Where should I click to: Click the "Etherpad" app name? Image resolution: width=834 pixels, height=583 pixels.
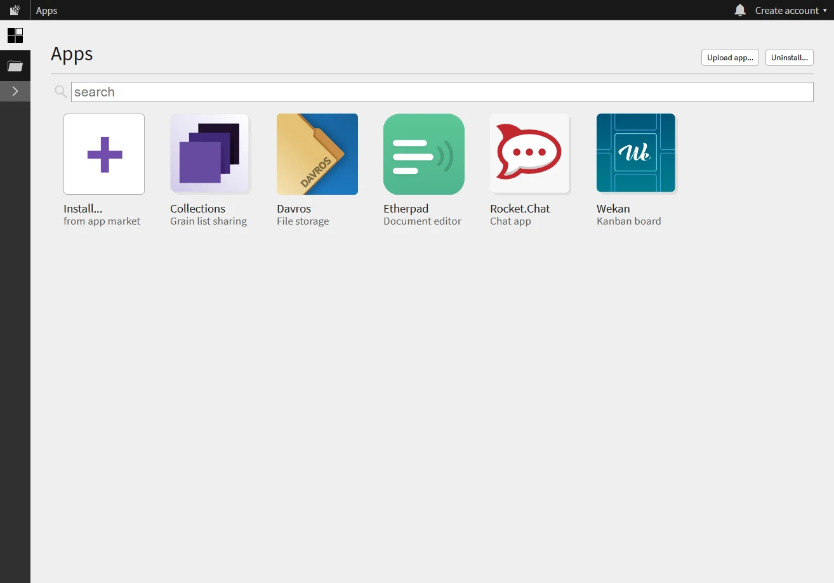pos(406,209)
